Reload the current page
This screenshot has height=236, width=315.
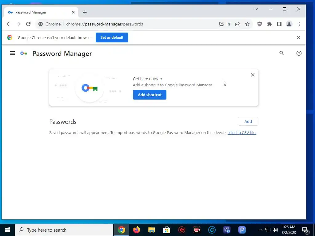point(28,24)
